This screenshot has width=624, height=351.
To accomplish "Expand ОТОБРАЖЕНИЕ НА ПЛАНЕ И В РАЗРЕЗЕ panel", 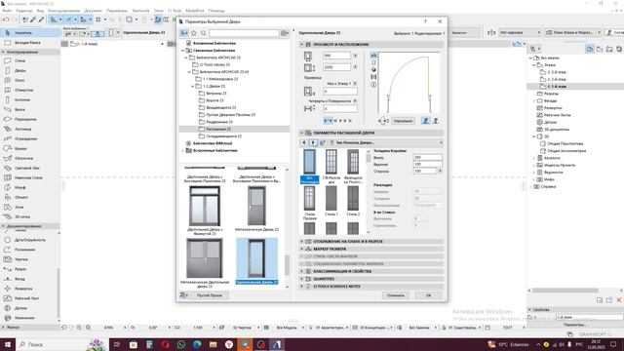I will (x=301, y=242).
